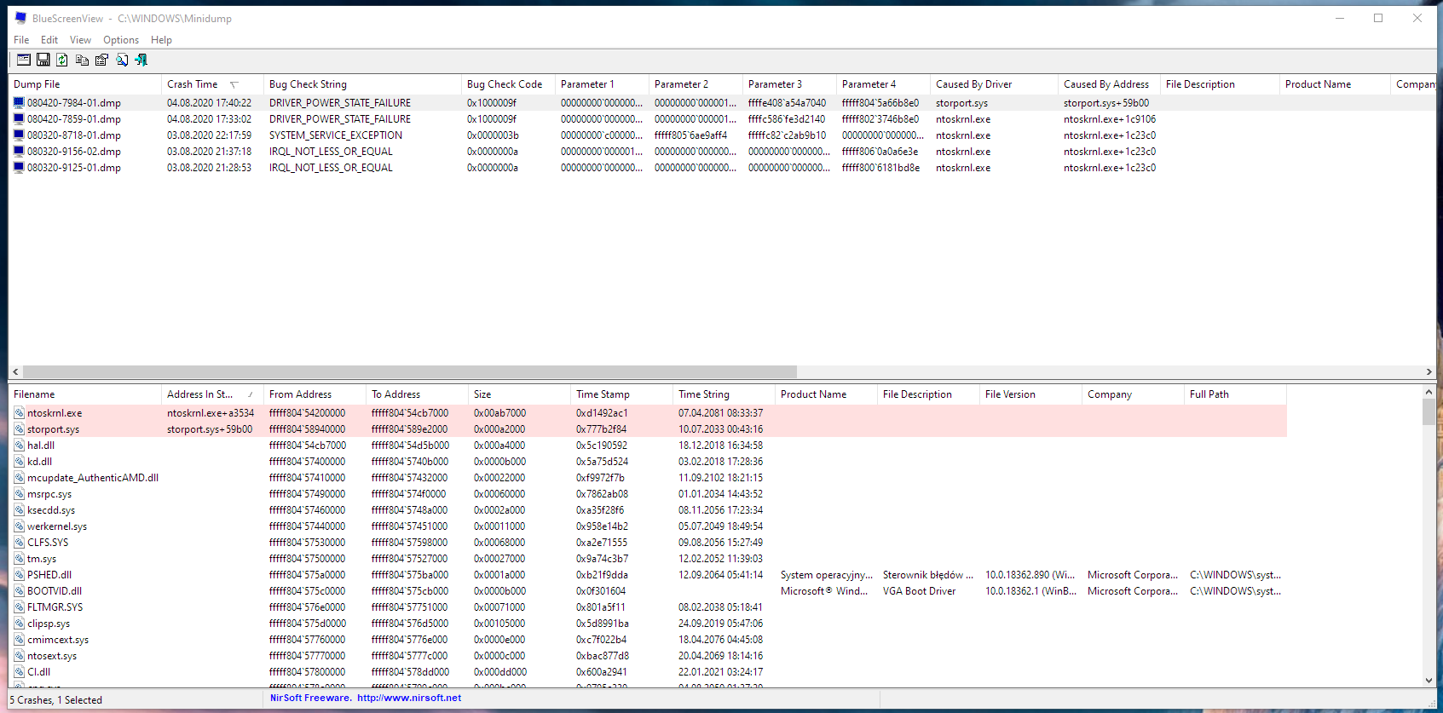Viewport: 1443px width, 713px height.
Task: Select SYSTEM_SERVICE_EXCEPTION bug check cell
Action: coord(336,135)
